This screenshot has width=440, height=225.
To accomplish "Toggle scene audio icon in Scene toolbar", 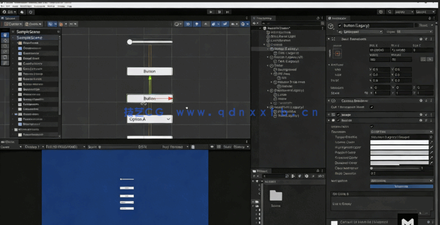I will pyautogui.click(x=206, y=24).
